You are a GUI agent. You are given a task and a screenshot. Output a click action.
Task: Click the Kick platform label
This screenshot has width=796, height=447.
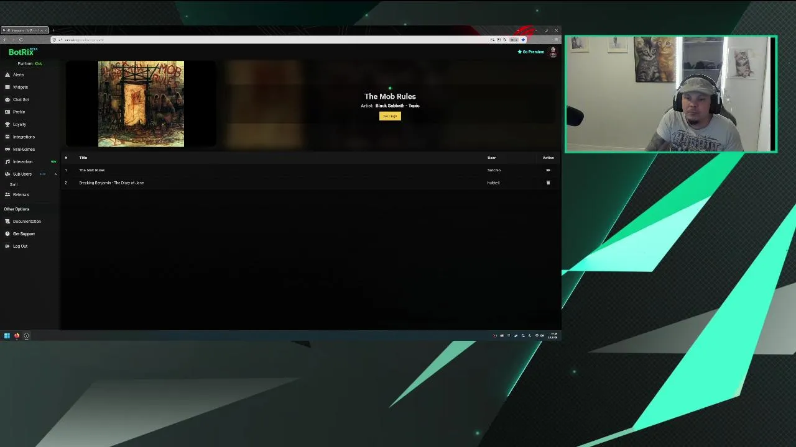click(38, 63)
